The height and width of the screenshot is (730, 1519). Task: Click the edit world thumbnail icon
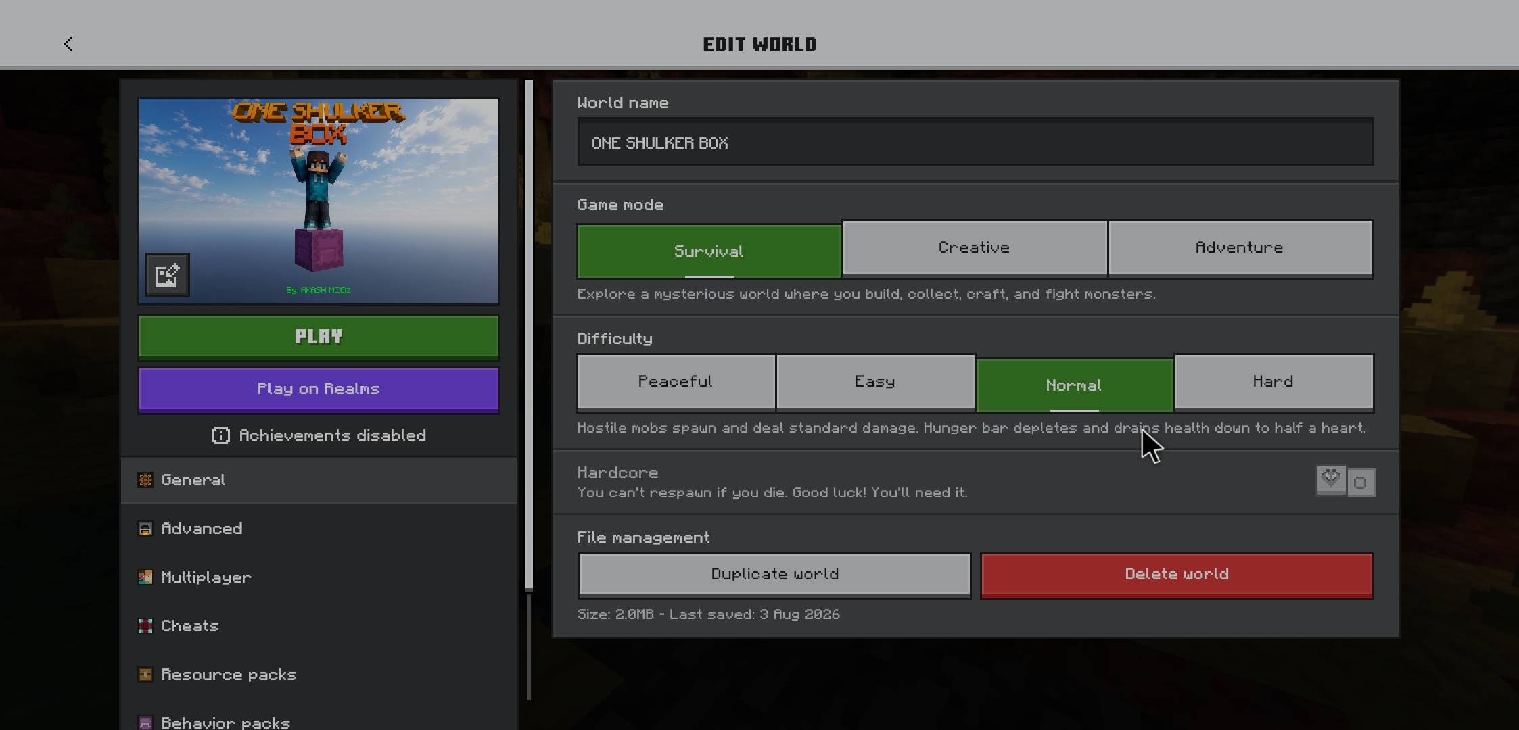tap(168, 275)
